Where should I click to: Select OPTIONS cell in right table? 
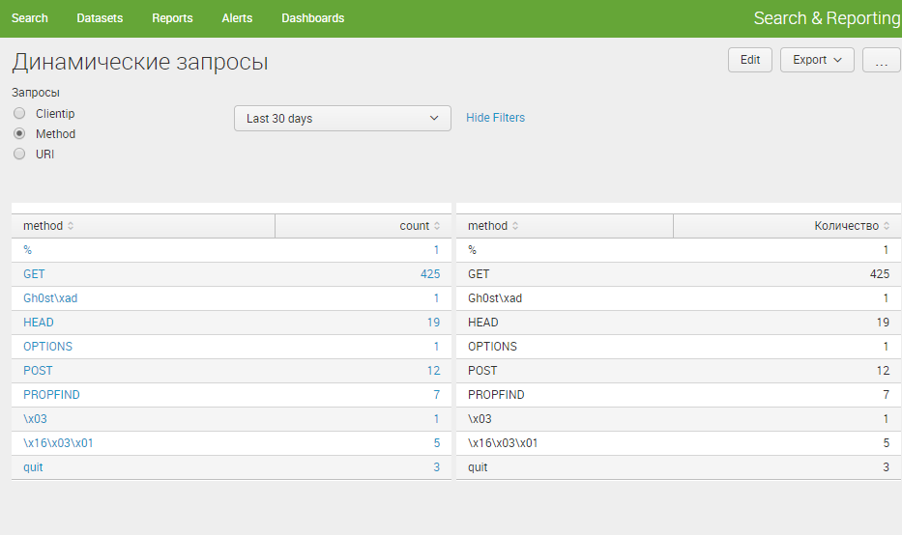[x=492, y=347]
